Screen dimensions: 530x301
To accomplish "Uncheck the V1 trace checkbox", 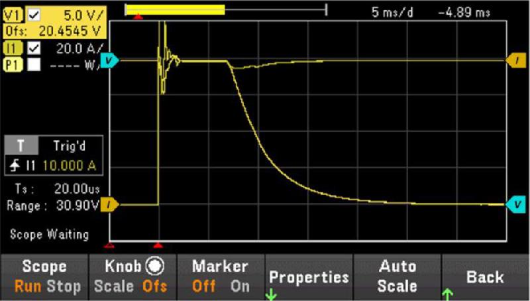I will point(33,13).
